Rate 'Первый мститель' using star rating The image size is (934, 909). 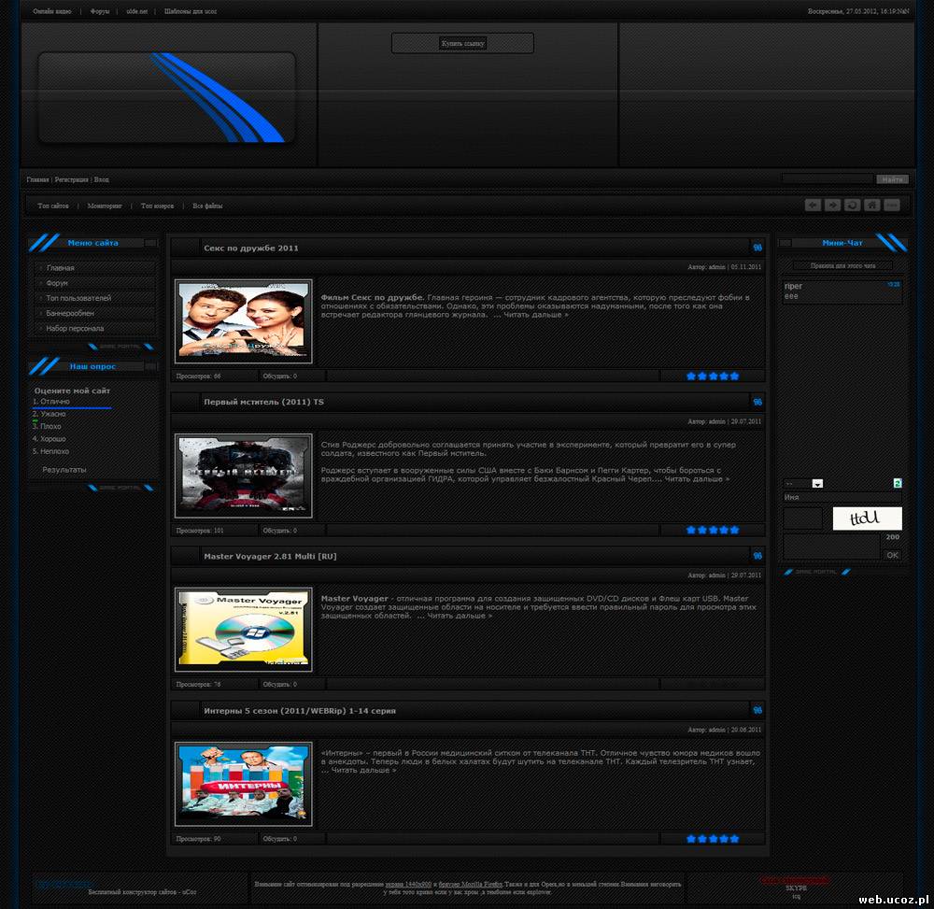pyautogui.click(x=713, y=530)
